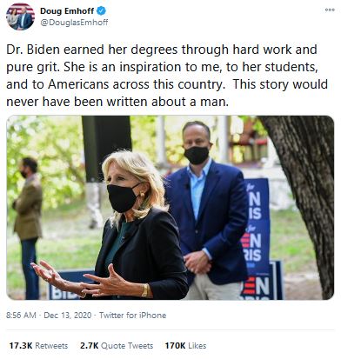Image resolution: width=341 pixels, height=359 pixels.
Task: Click the blonde woman wearing black mask in the photo
Action: 133,226
